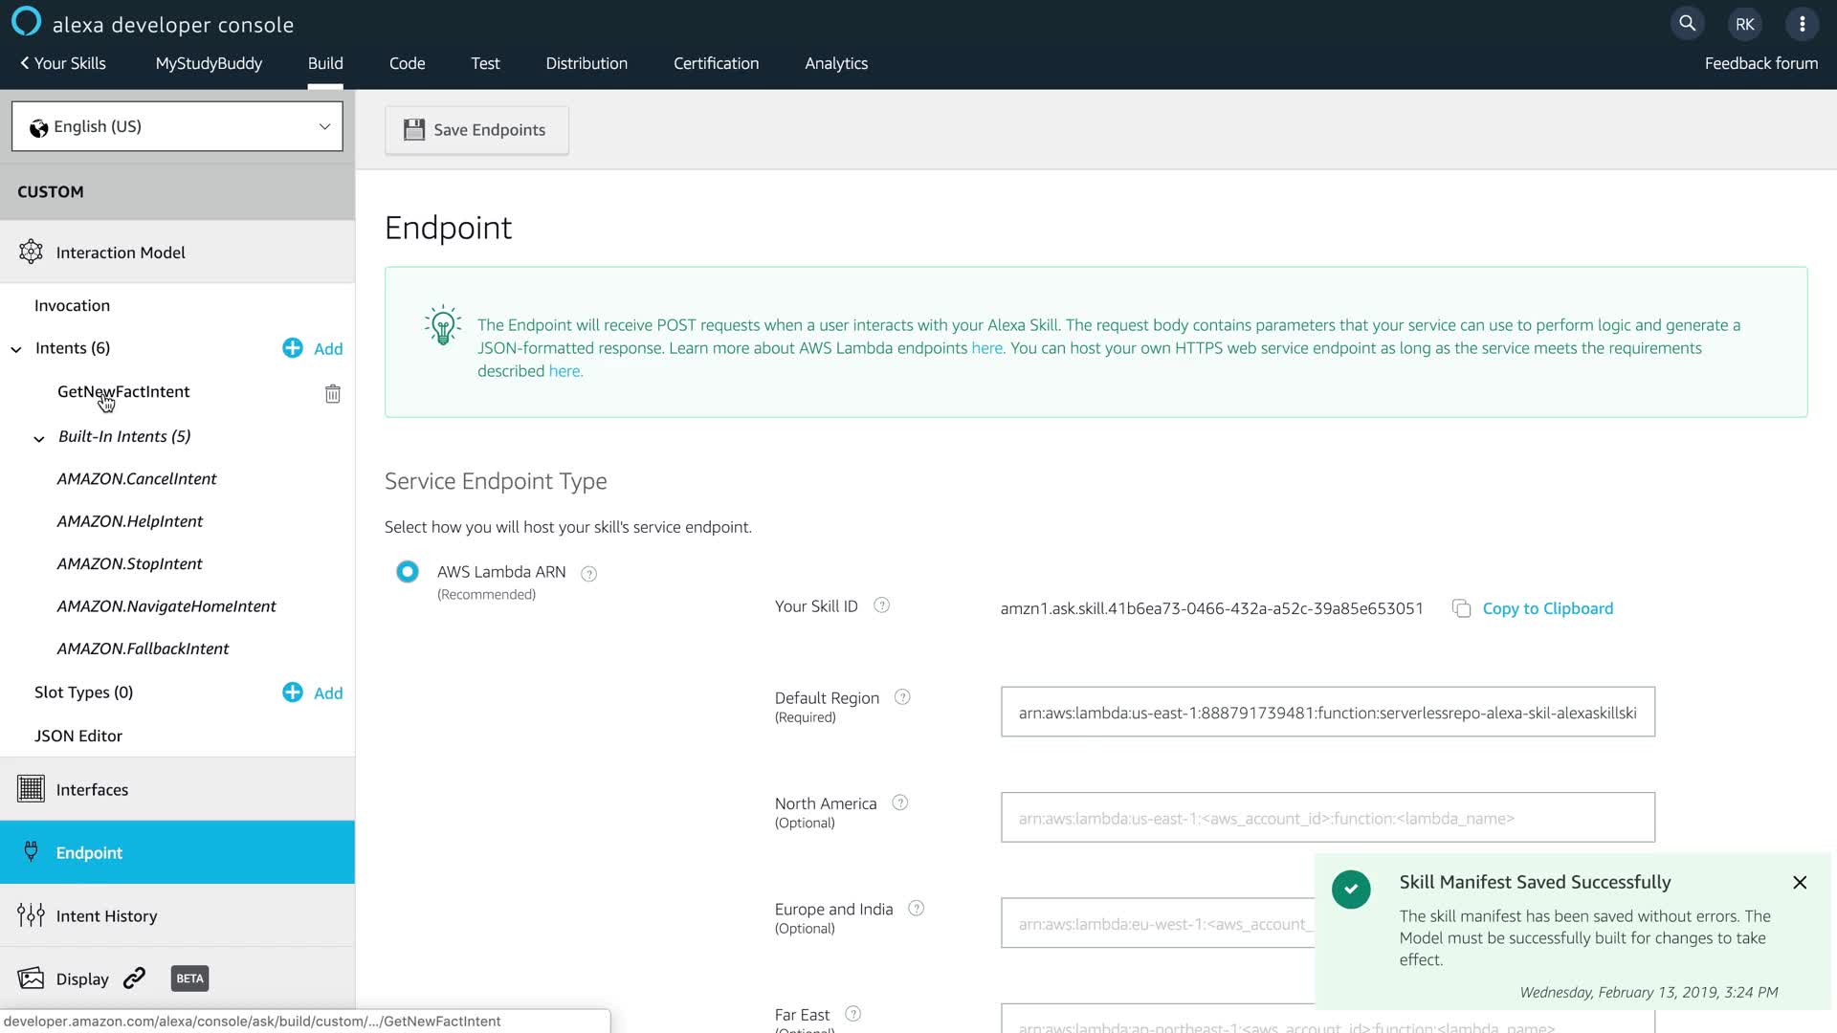Image resolution: width=1837 pixels, height=1033 pixels.
Task: Open the Distribution tab
Action: (x=587, y=63)
